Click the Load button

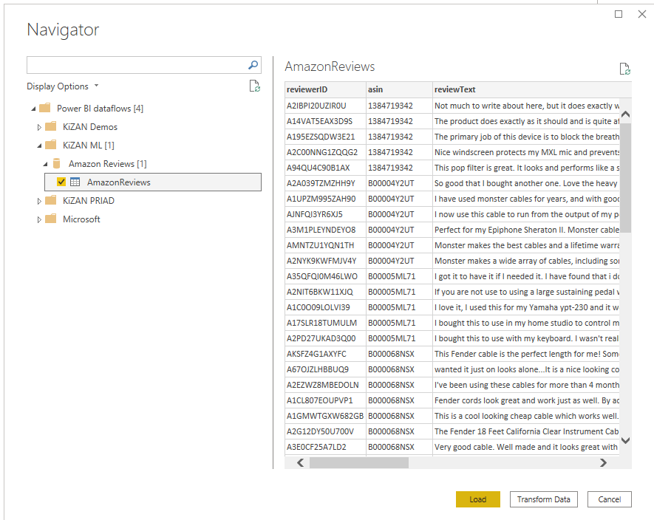tap(477, 499)
